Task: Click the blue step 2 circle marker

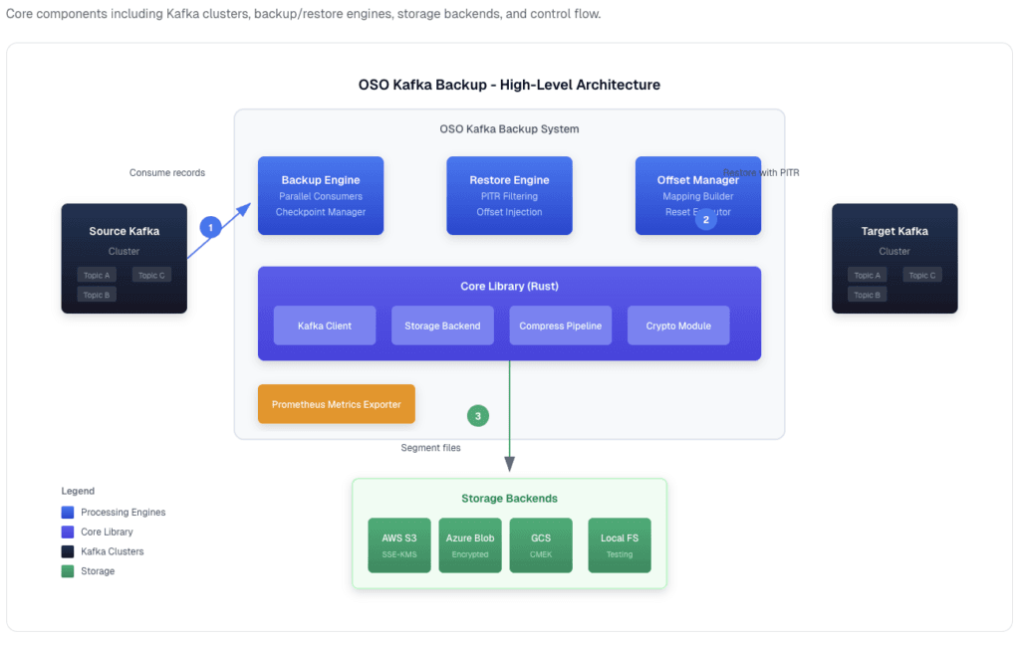Action: (x=706, y=219)
